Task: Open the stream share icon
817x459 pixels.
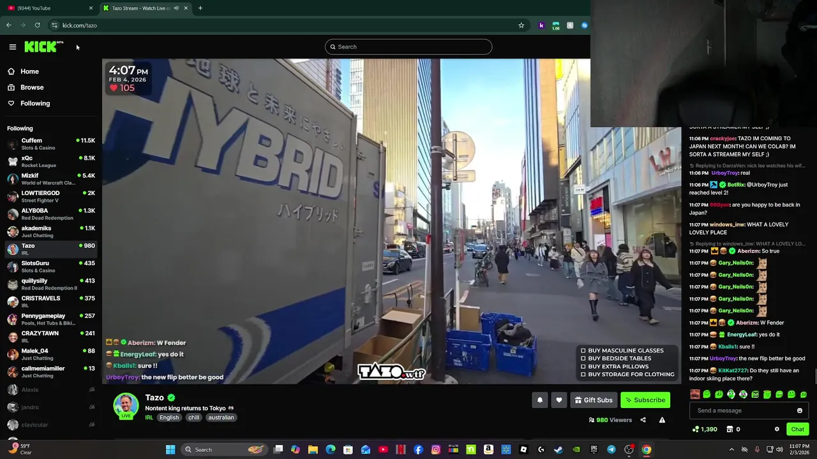Action: tap(643, 420)
